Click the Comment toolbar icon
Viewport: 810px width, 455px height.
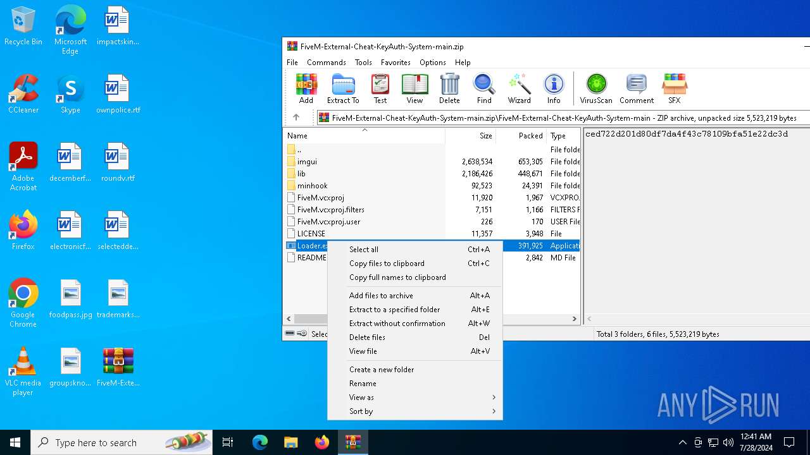tap(637, 88)
